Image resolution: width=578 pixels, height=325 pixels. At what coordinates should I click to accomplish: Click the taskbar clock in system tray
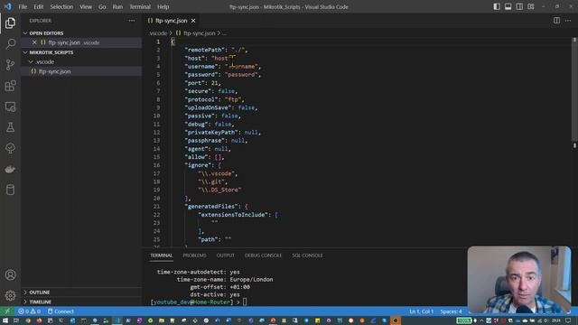point(556,320)
